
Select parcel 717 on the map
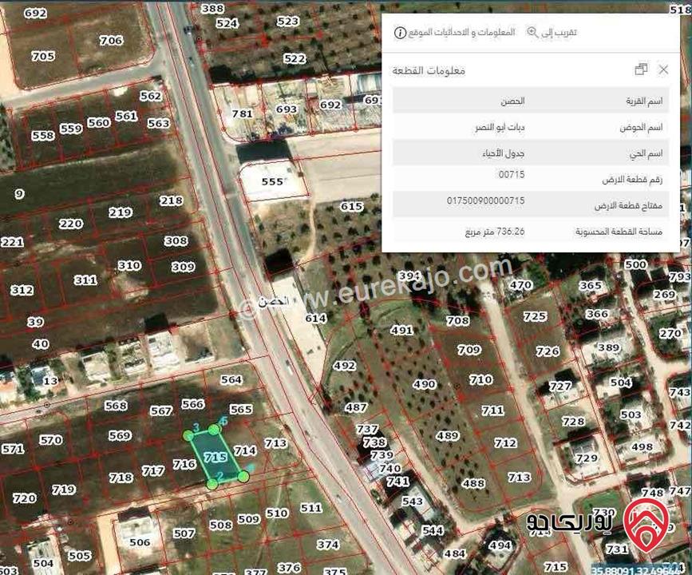[x=153, y=470]
